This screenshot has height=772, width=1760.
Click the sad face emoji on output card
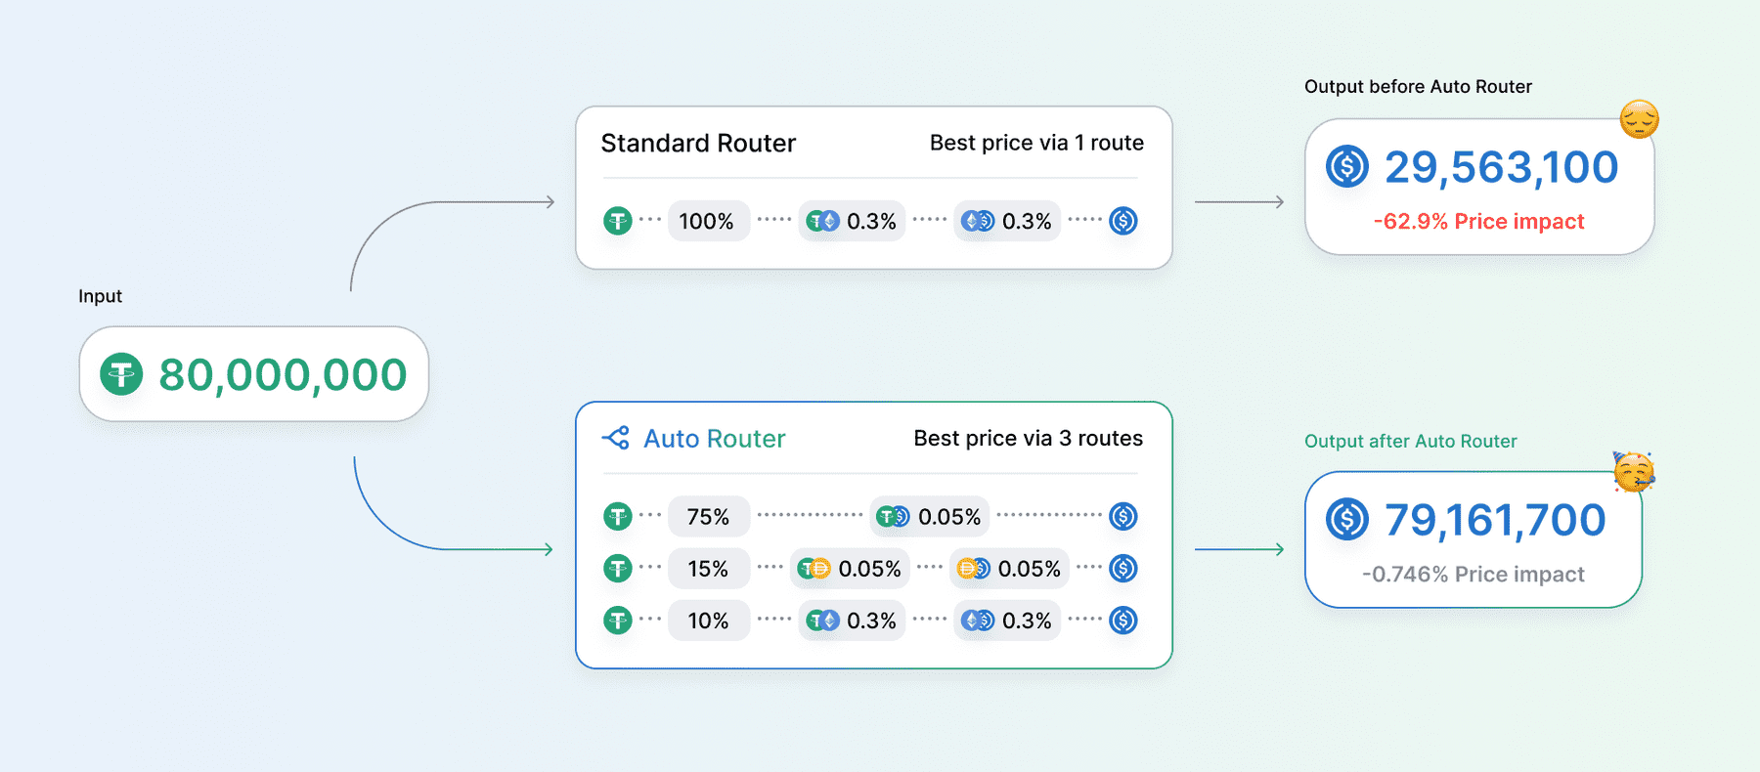[x=1640, y=119]
